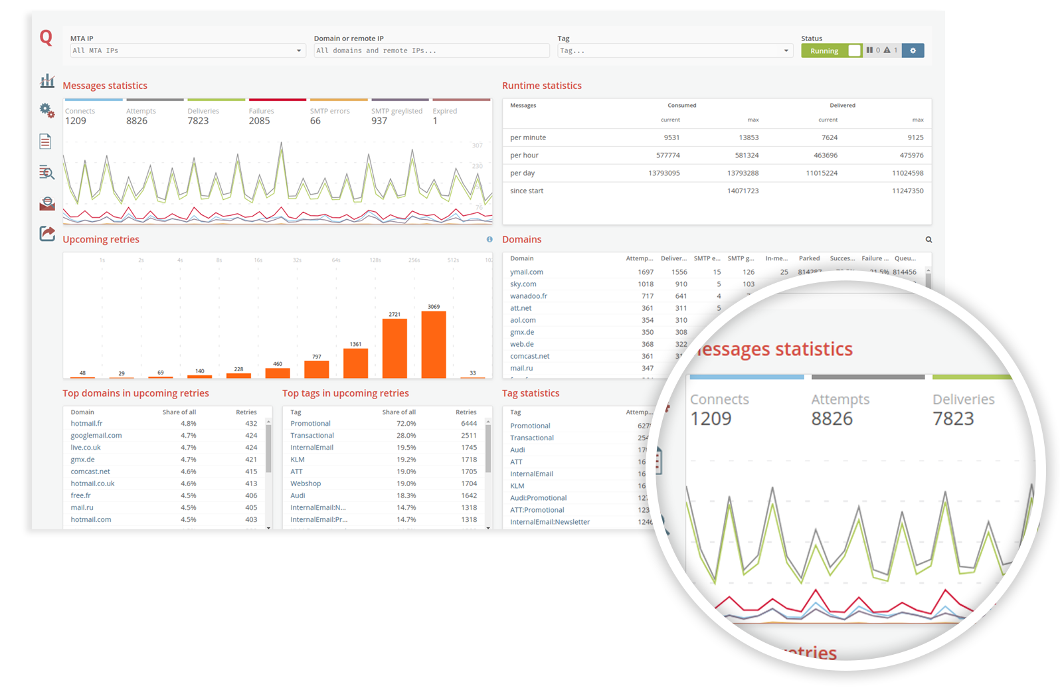Sort Top domains by Share of all

[179, 412]
